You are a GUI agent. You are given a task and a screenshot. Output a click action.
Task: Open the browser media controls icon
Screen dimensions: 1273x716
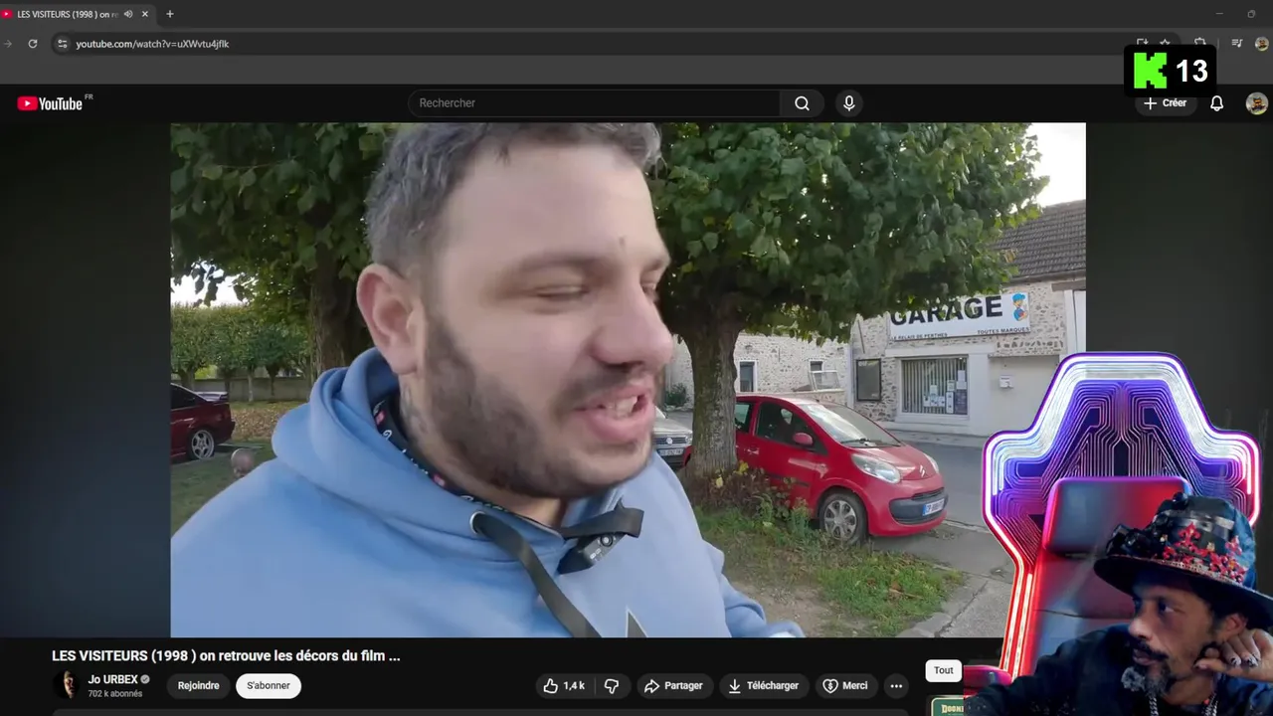[1236, 44]
